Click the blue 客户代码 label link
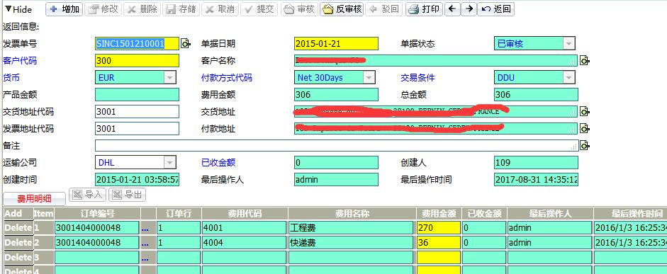Screen dimensions: 667x274 [20, 61]
